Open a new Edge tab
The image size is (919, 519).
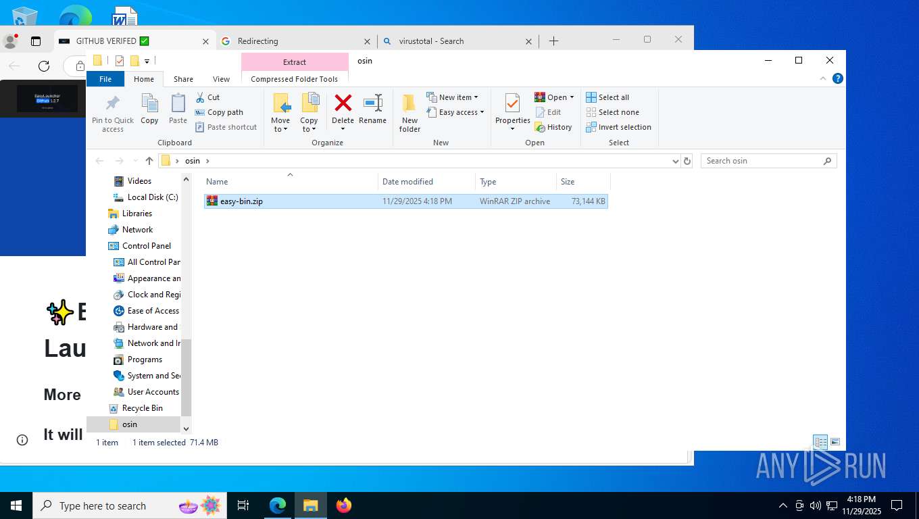point(553,41)
